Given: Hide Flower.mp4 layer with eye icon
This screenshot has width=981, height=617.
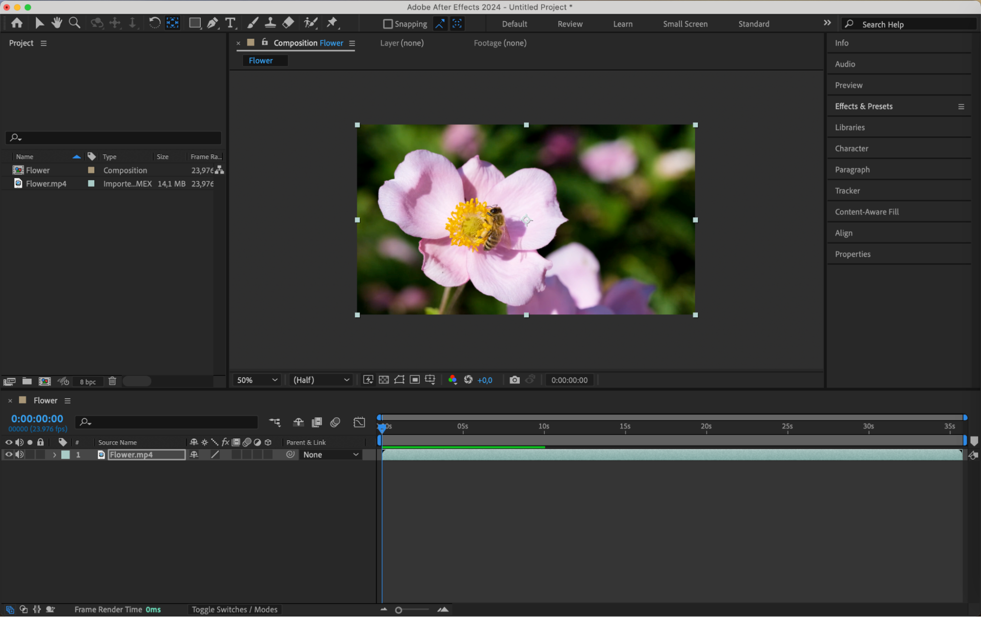Looking at the screenshot, I should 8,455.
